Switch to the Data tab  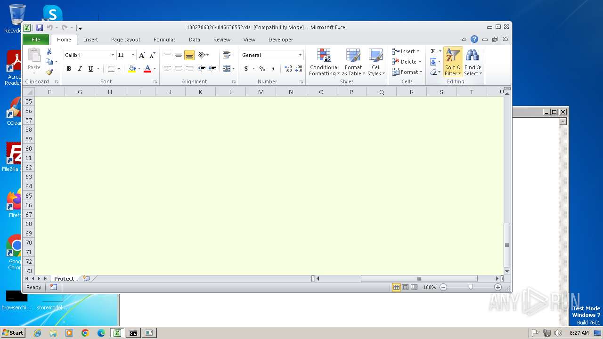[x=195, y=40]
